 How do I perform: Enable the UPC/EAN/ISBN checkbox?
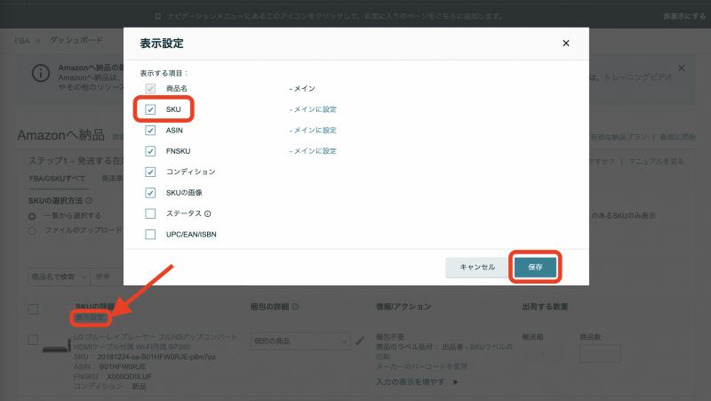(150, 235)
